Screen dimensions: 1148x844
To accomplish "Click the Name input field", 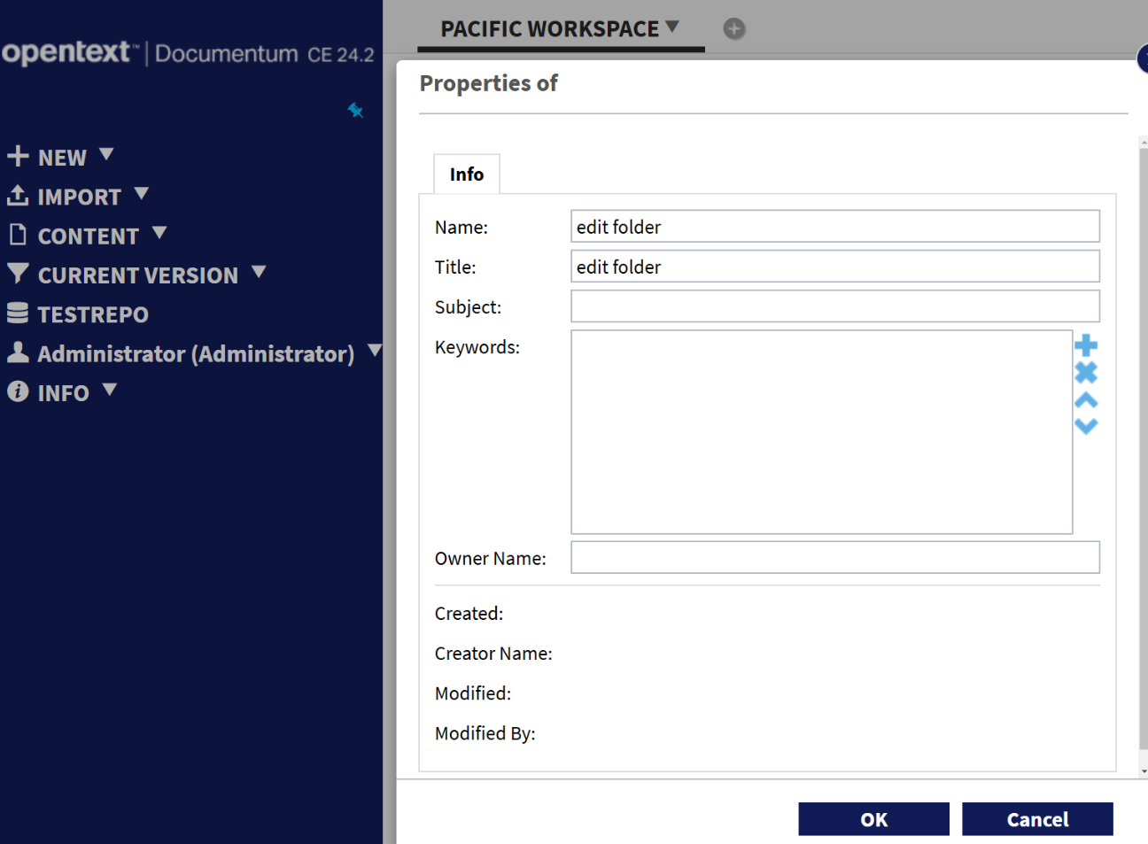I will [x=835, y=226].
